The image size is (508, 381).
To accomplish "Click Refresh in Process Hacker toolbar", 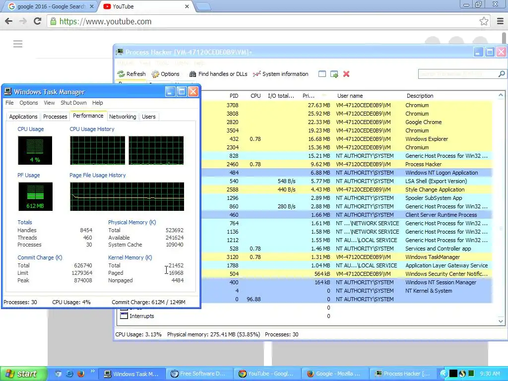I will [131, 74].
